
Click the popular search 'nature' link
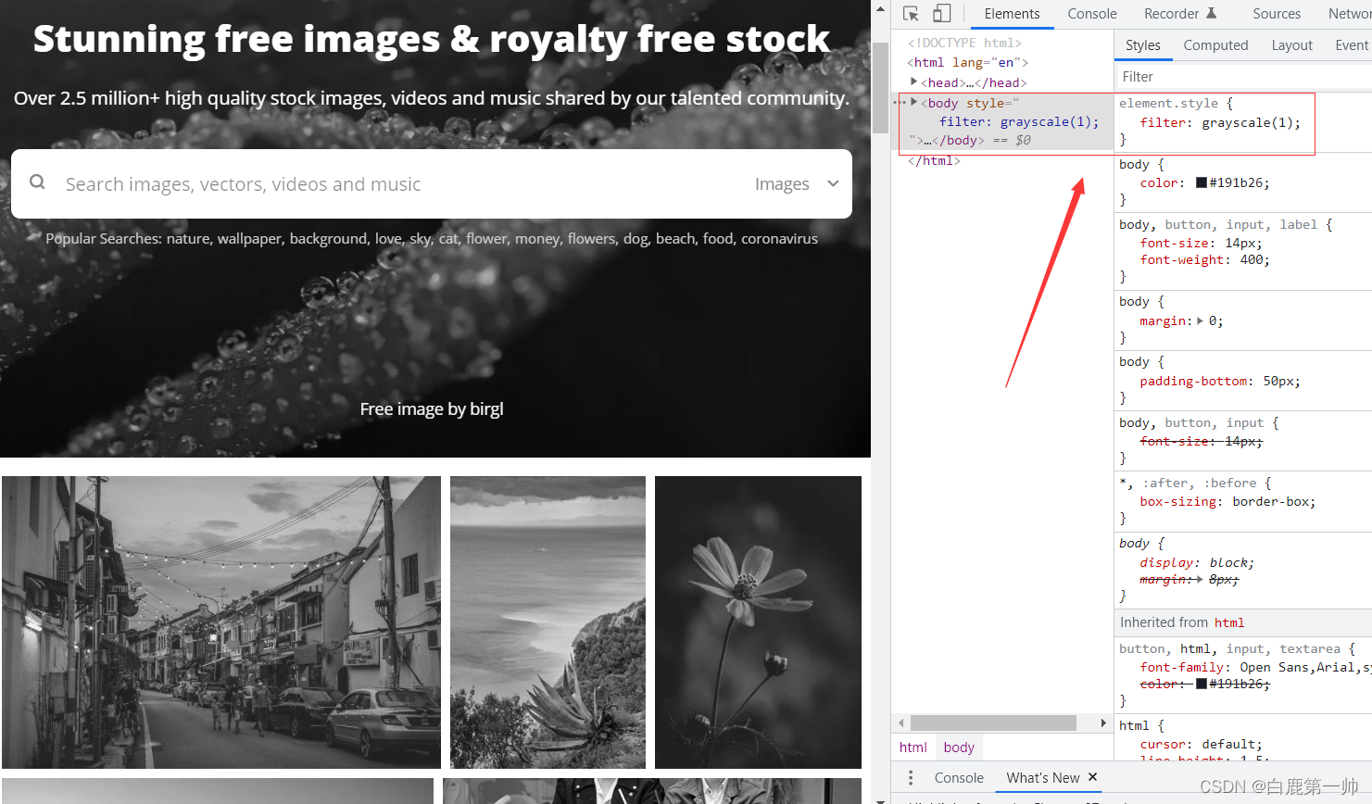(188, 239)
